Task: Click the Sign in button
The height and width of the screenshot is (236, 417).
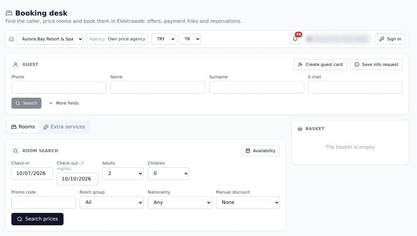Action: coord(390,39)
